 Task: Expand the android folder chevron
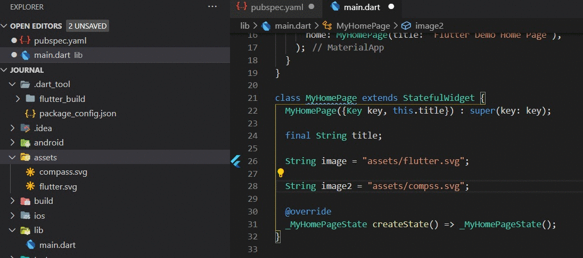(x=13, y=143)
